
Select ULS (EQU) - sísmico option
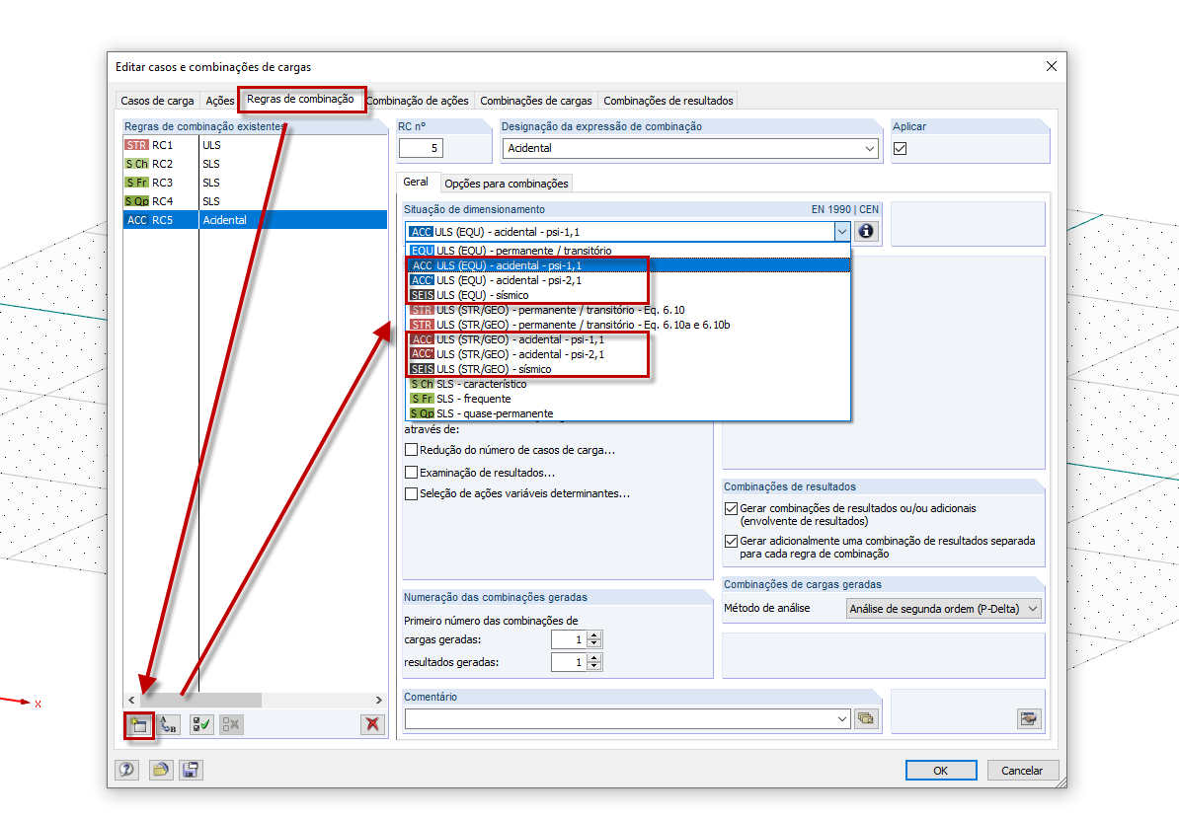click(x=629, y=295)
